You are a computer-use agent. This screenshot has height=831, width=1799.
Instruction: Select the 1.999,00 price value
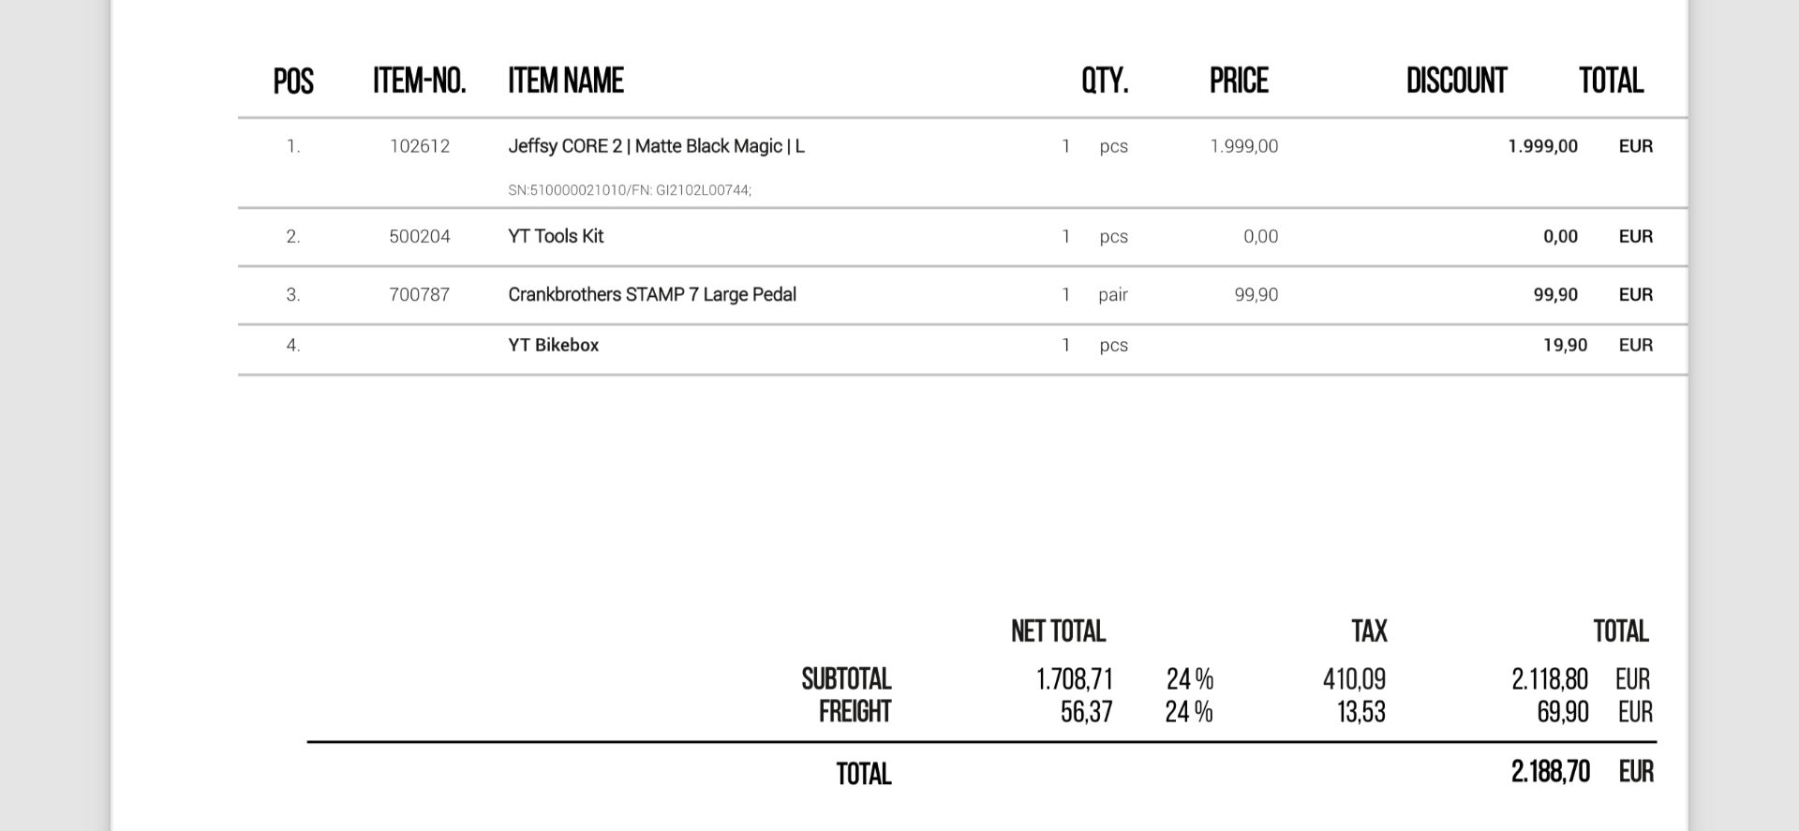tap(1244, 146)
